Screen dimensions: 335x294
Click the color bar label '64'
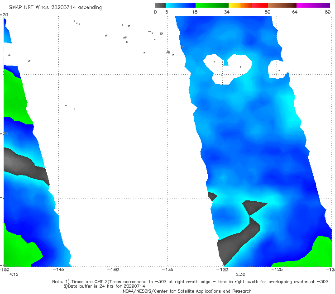pyautogui.click(x=295, y=12)
